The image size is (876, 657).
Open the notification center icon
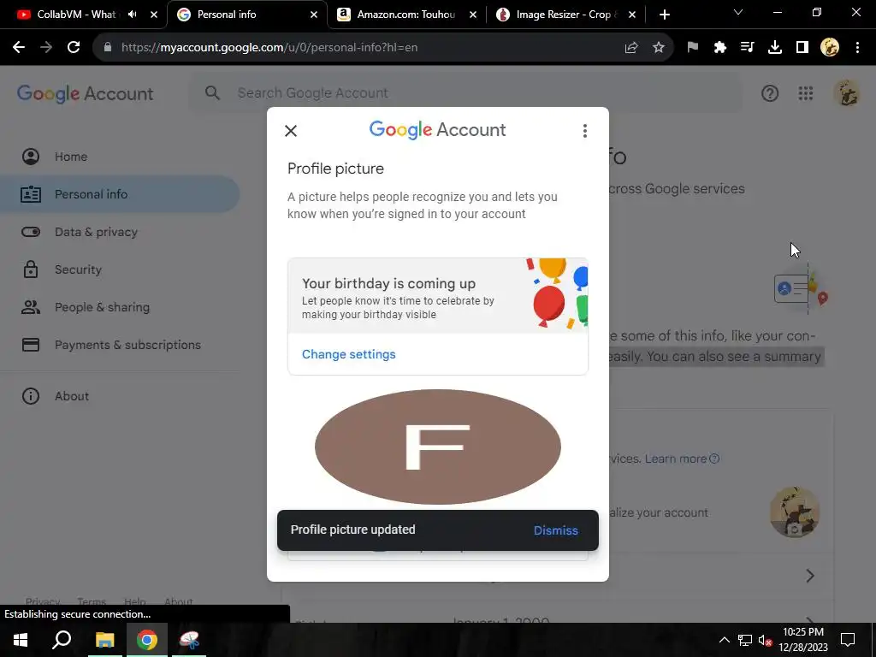(x=848, y=640)
